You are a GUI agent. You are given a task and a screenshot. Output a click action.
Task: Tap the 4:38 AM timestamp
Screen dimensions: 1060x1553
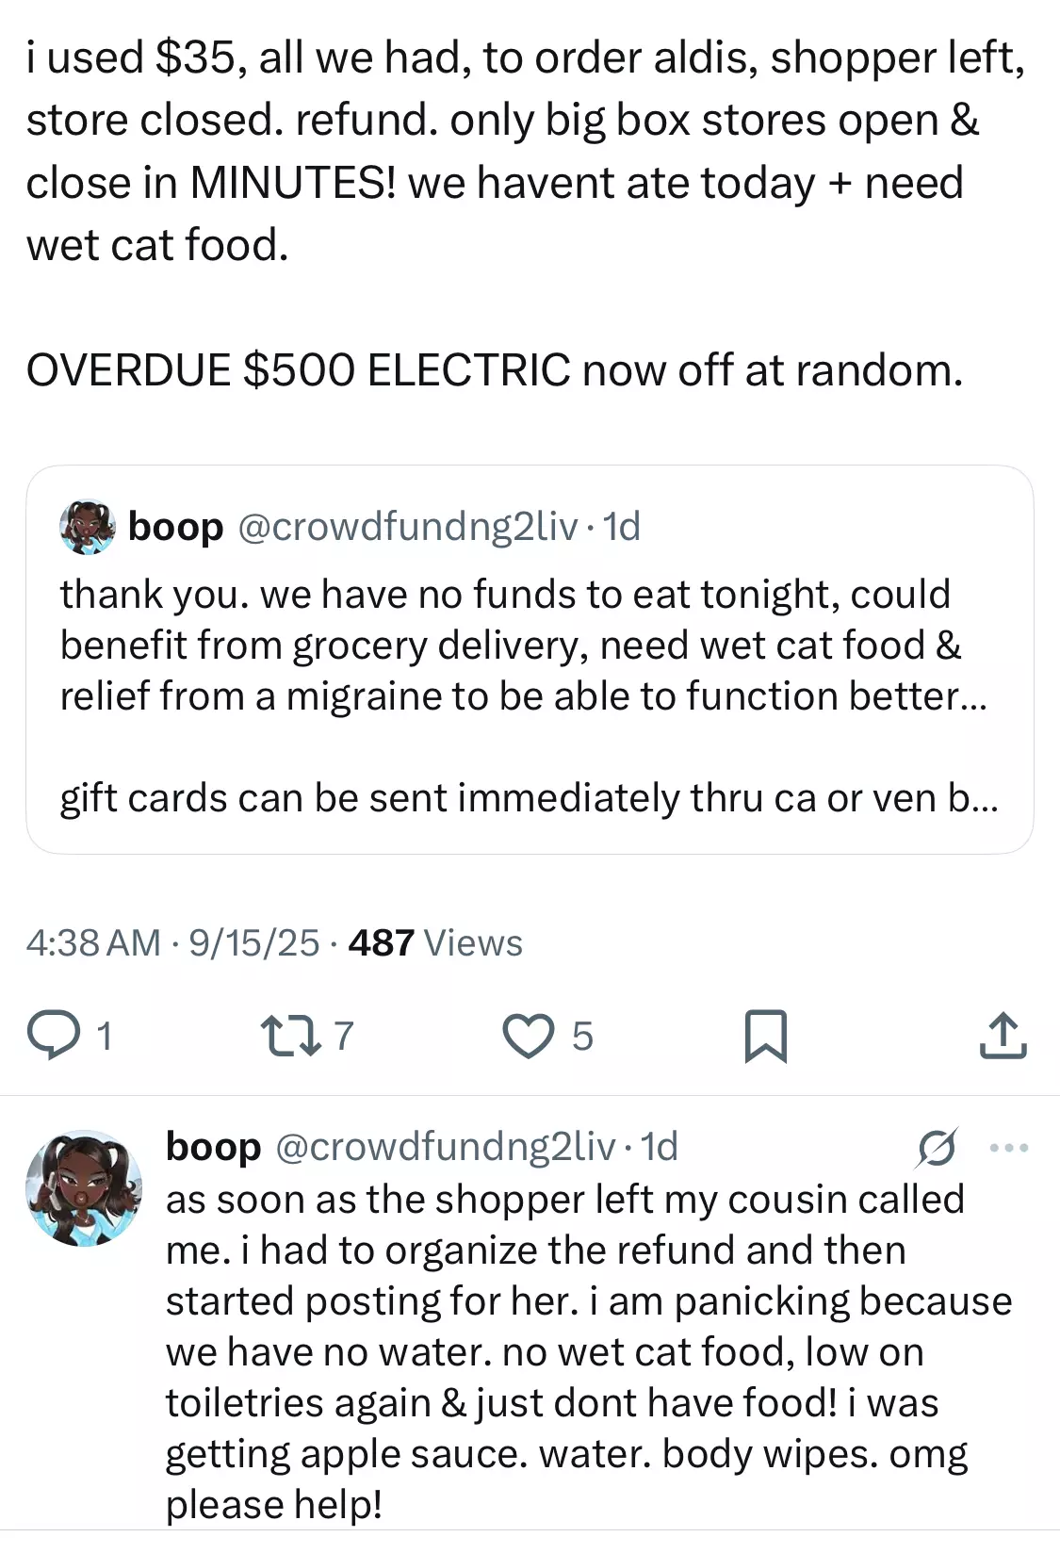coord(94,942)
